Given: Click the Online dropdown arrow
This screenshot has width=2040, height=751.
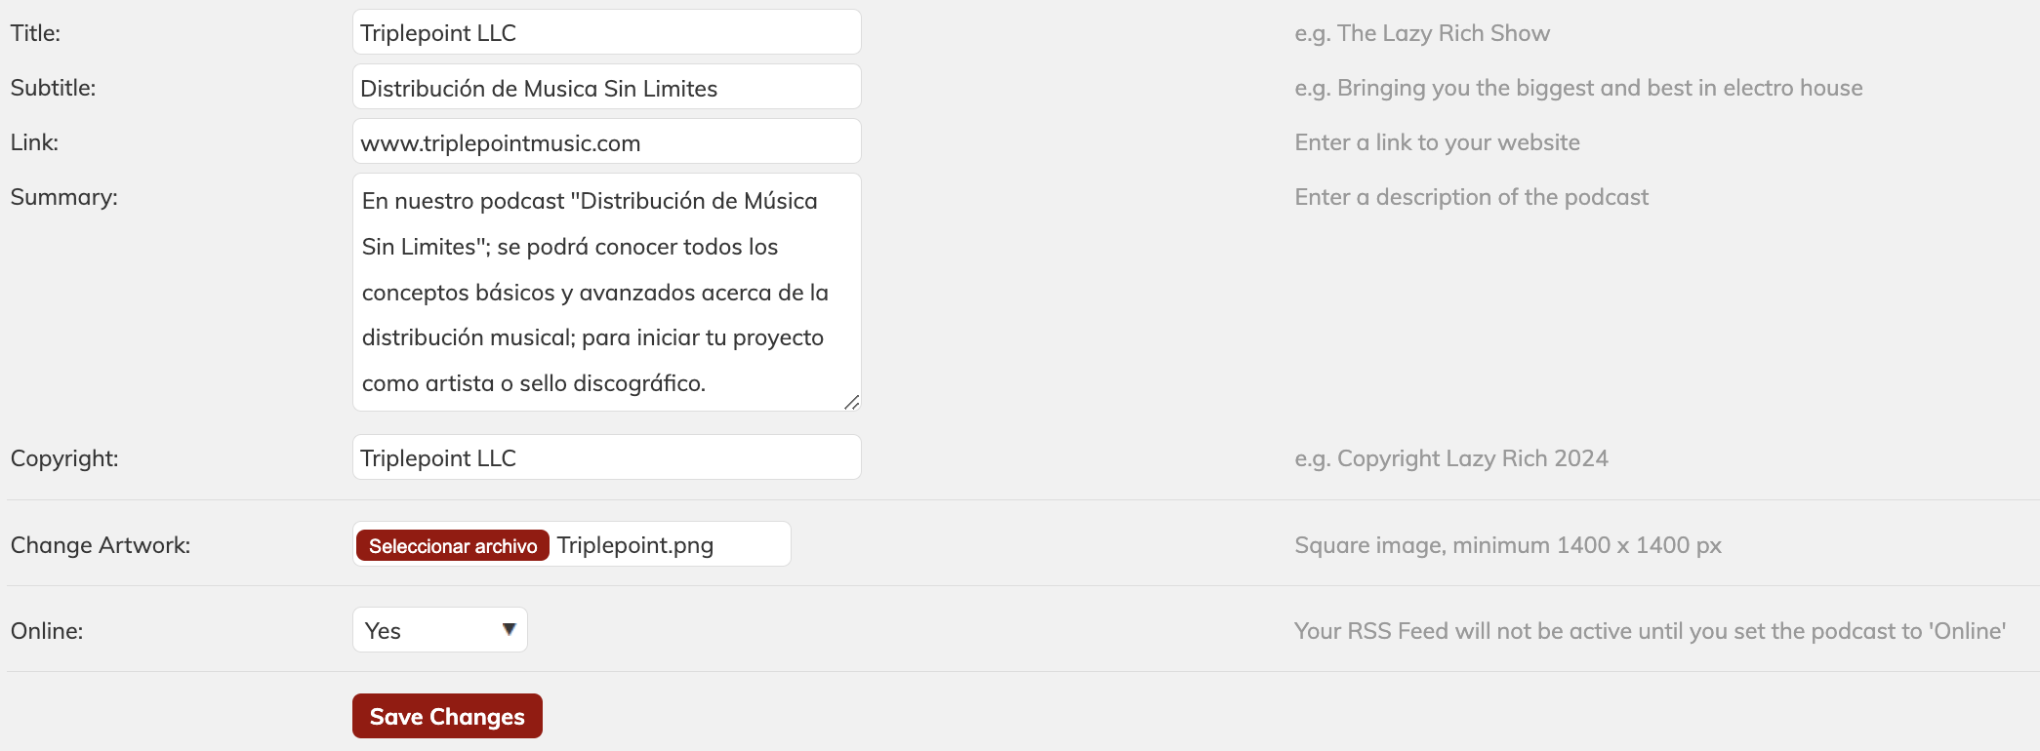Looking at the screenshot, I should (509, 630).
